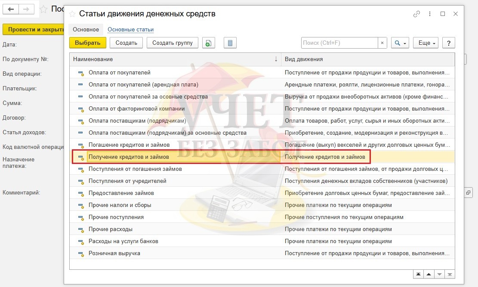The image size is (478, 287).
Task: Select row Оплата от покупателей (арендная плата)
Action: click(262, 84)
